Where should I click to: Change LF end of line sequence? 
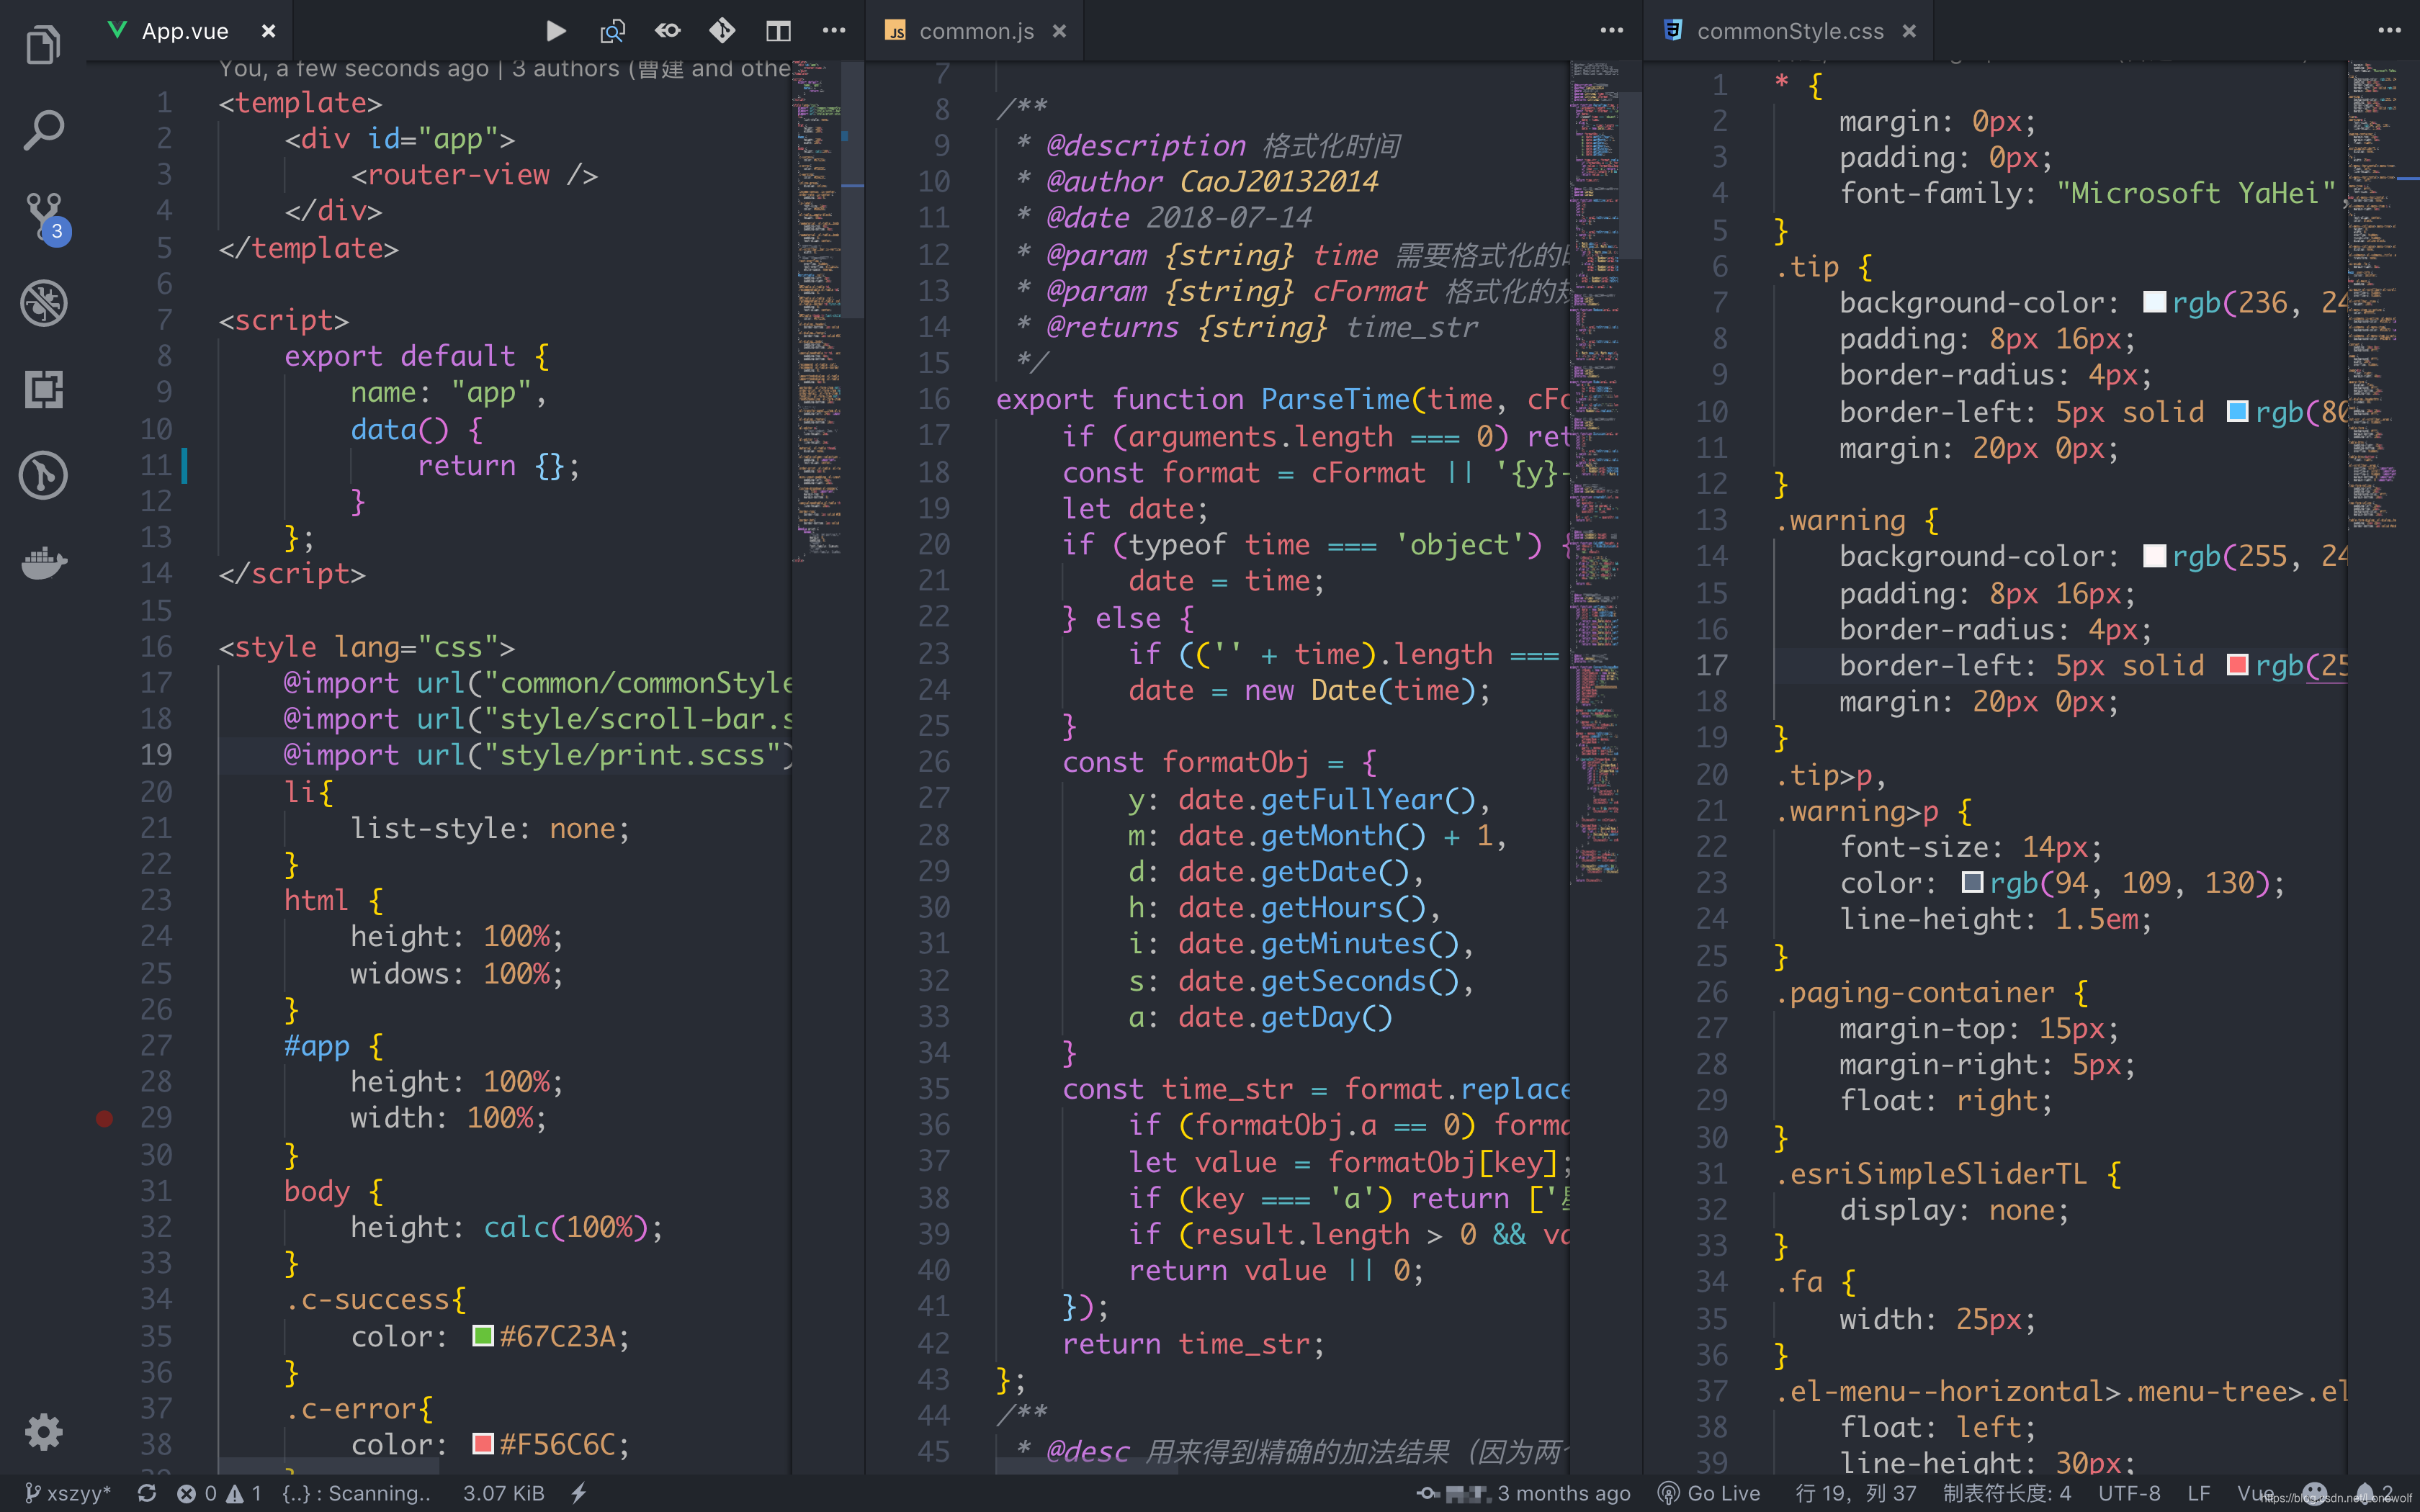[x=2198, y=1493]
